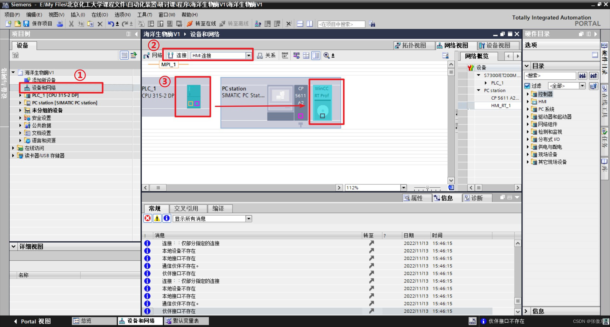Click the Redo arrow icon
This screenshot has width=610, height=327.
coord(125,24)
